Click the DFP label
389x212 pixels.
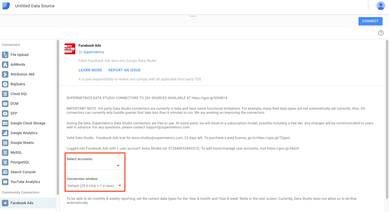click(x=14, y=113)
